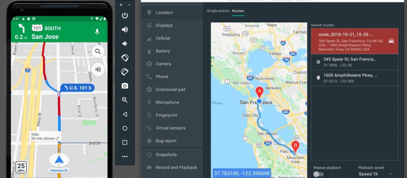Open Virtual sensors in sidebar
Viewport: 407px width, 178px height.
(172, 128)
